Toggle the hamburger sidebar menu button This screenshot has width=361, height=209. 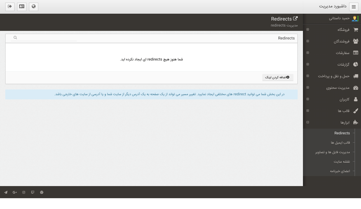[x=354, y=7]
